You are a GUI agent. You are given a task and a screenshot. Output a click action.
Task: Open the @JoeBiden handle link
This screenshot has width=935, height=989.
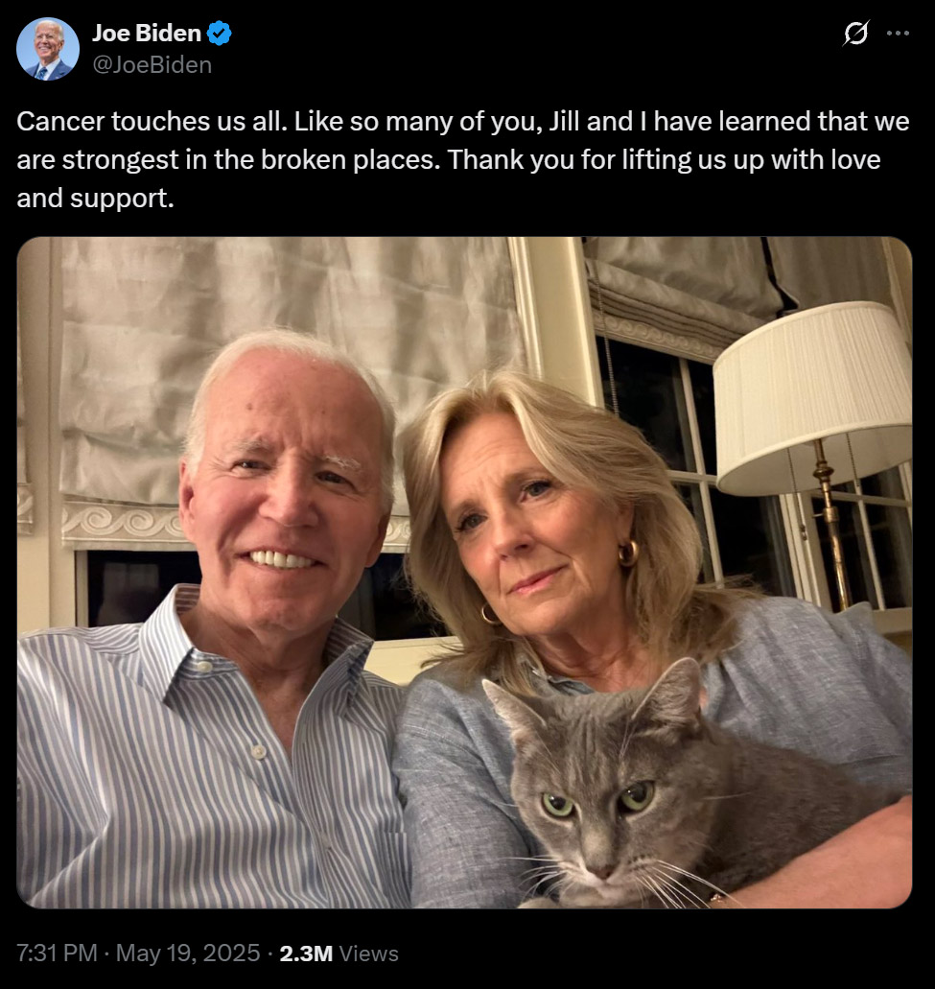click(152, 64)
